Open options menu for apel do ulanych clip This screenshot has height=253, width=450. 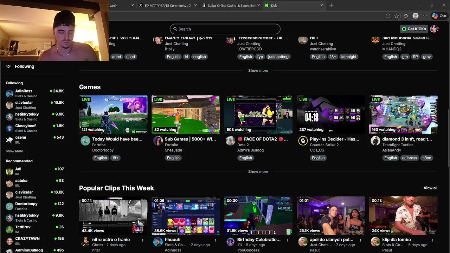pyautogui.click(x=360, y=240)
